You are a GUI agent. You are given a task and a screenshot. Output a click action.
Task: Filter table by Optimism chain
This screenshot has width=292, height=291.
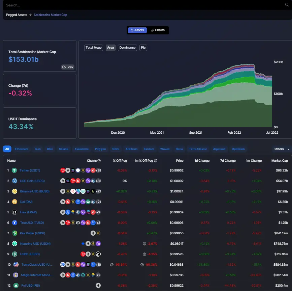238,149
